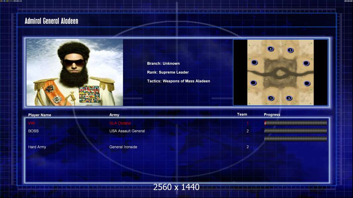Click the Player Name column header
The height and width of the screenshot is (198, 353).
coord(40,115)
